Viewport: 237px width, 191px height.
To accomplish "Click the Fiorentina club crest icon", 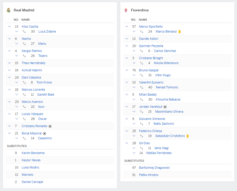I will click(x=126, y=10).
